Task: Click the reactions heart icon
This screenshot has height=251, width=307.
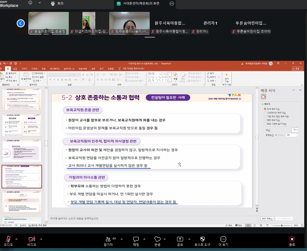Action: click(x=157, y=239)
